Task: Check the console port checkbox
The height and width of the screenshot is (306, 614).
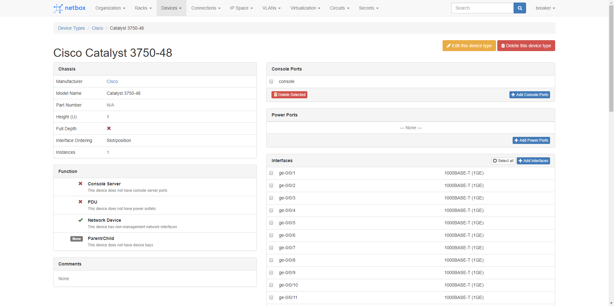Action: (271, 81)
